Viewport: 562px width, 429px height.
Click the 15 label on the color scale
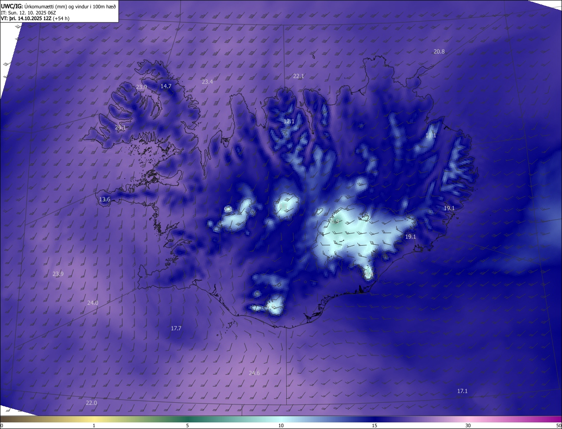[375, 425]
